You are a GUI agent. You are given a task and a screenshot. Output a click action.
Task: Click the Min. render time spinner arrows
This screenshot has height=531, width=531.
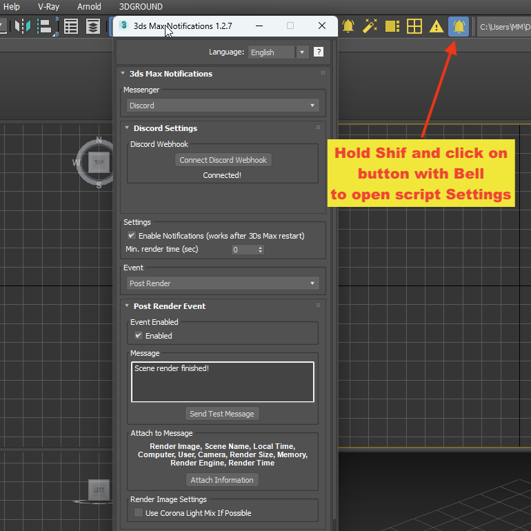[x=260, y=250]
